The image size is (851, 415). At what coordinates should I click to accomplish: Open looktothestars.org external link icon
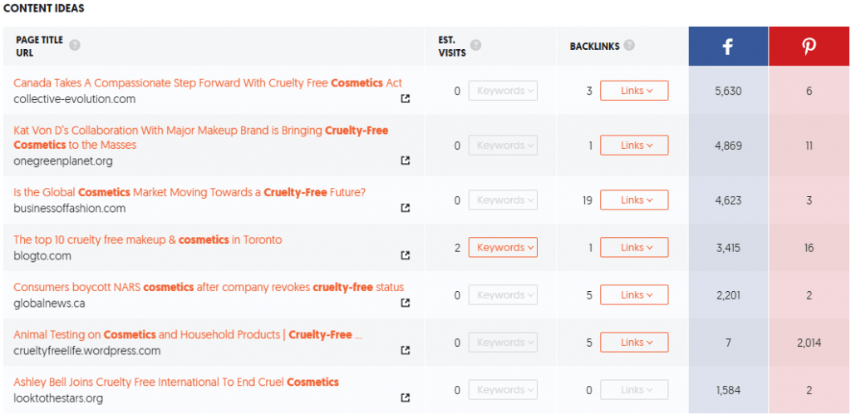405,398
